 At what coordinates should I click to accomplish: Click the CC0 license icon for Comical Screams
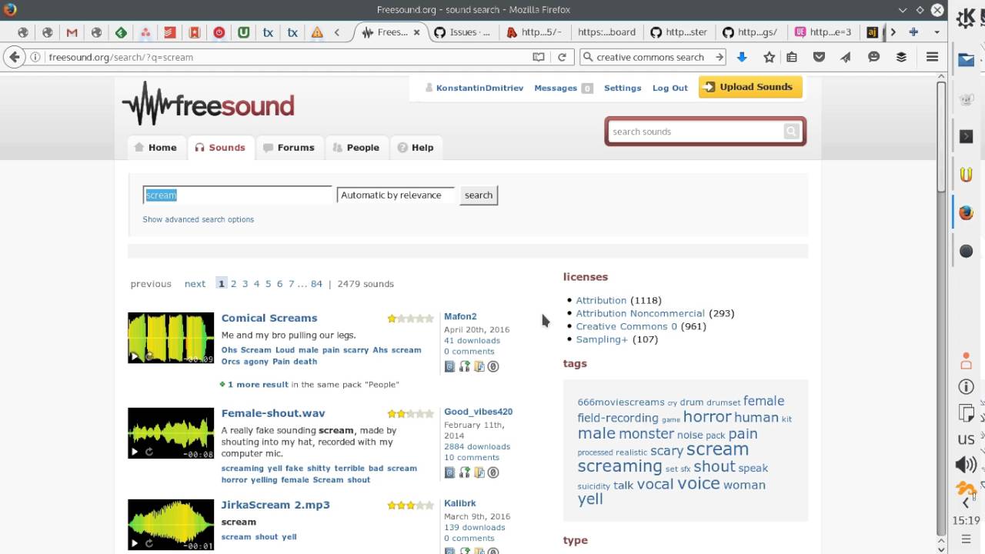pyautogui.click(x=493, y=366)
